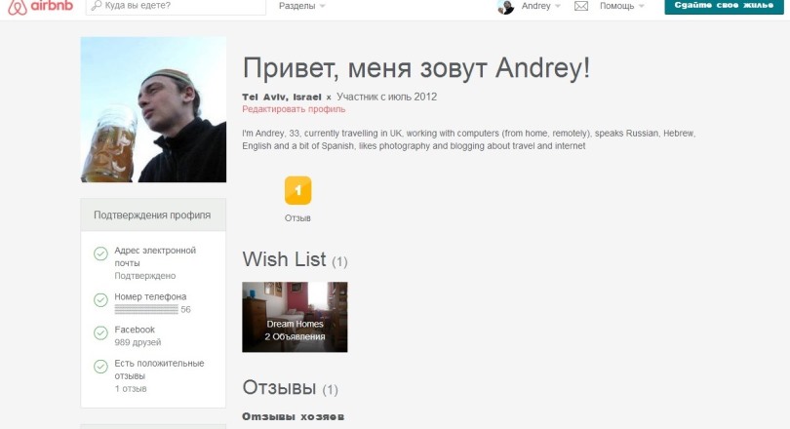Open the Airbnb logo home link

(40, 6)
